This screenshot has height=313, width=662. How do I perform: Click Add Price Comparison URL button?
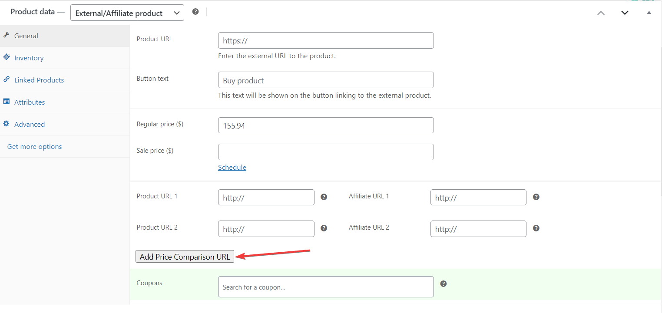pyautogui.click(x=185, y=257)
